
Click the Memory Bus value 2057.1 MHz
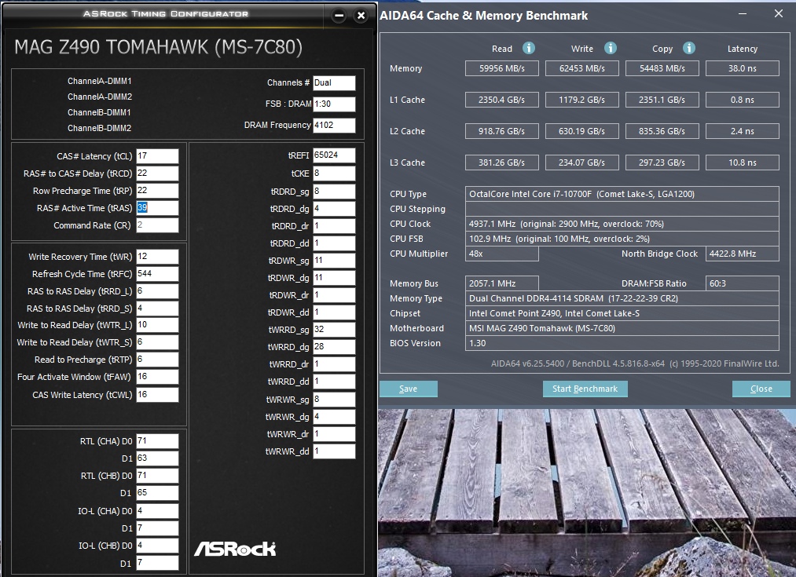pos(501,283)
